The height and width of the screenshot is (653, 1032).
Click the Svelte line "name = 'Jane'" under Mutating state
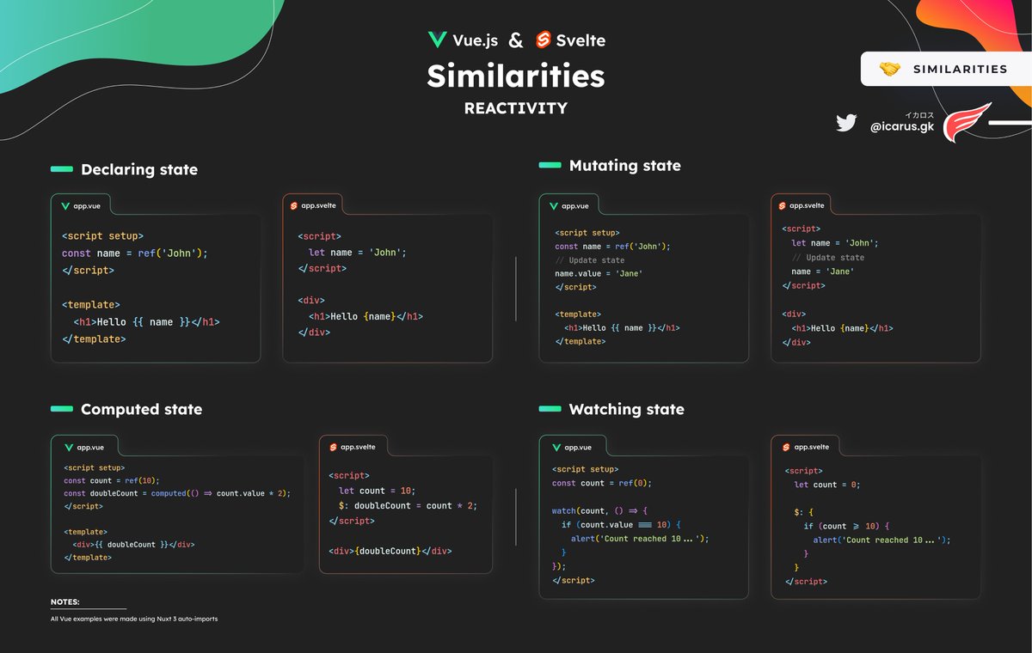(823, 272)
